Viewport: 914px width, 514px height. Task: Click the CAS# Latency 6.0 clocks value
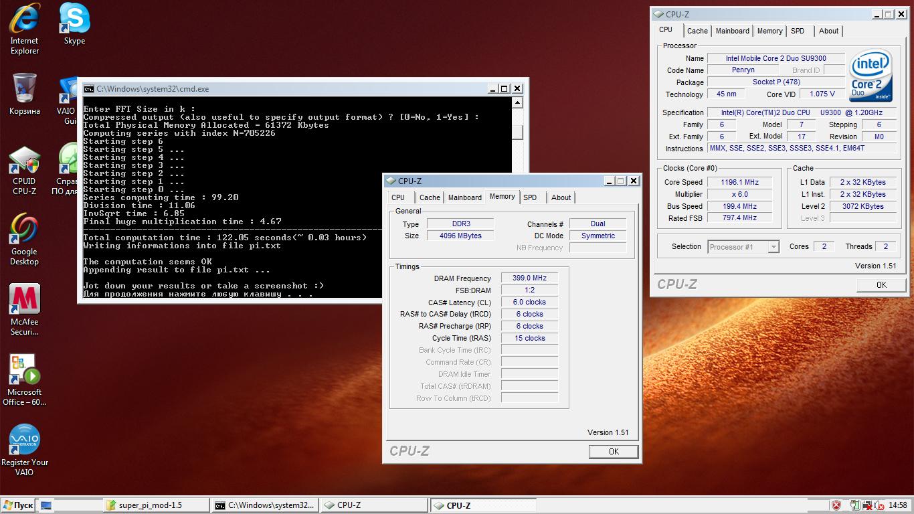529,303
